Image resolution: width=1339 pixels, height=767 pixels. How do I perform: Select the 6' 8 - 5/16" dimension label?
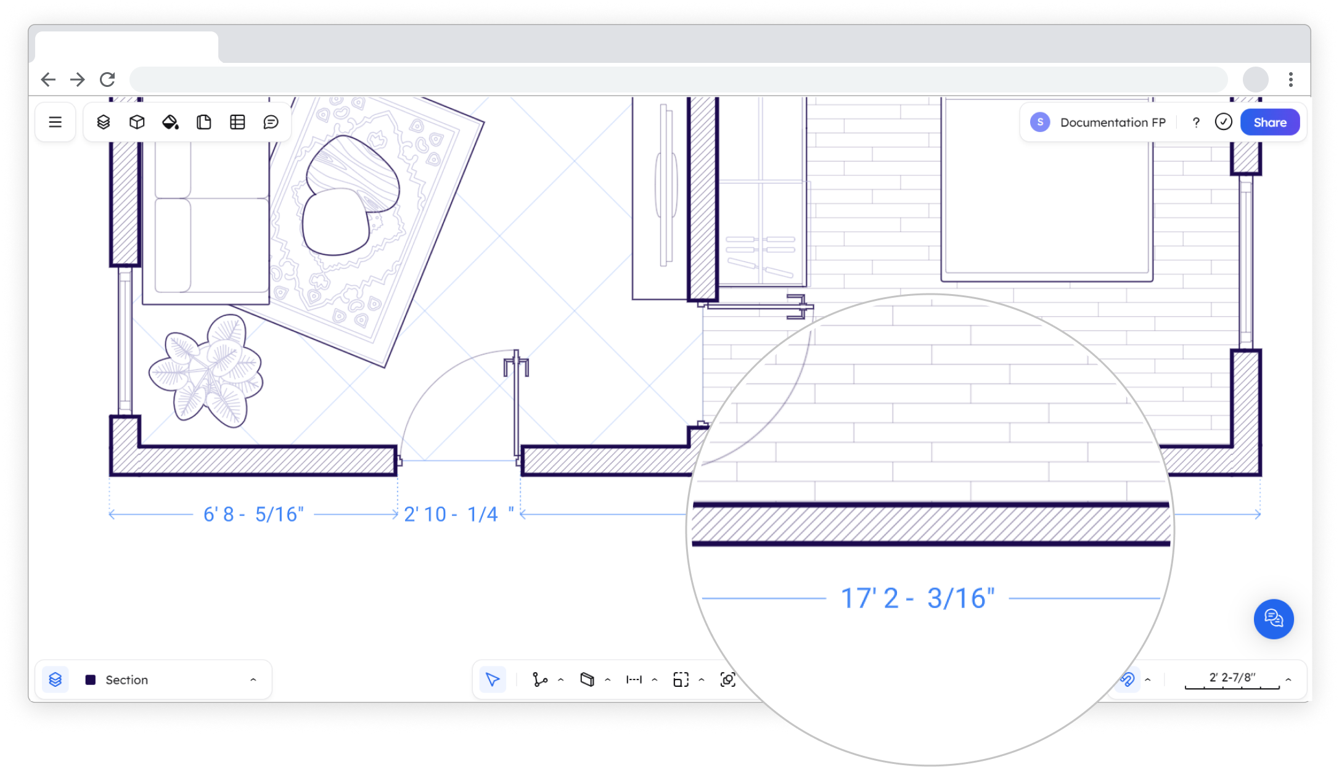[253, 514]
